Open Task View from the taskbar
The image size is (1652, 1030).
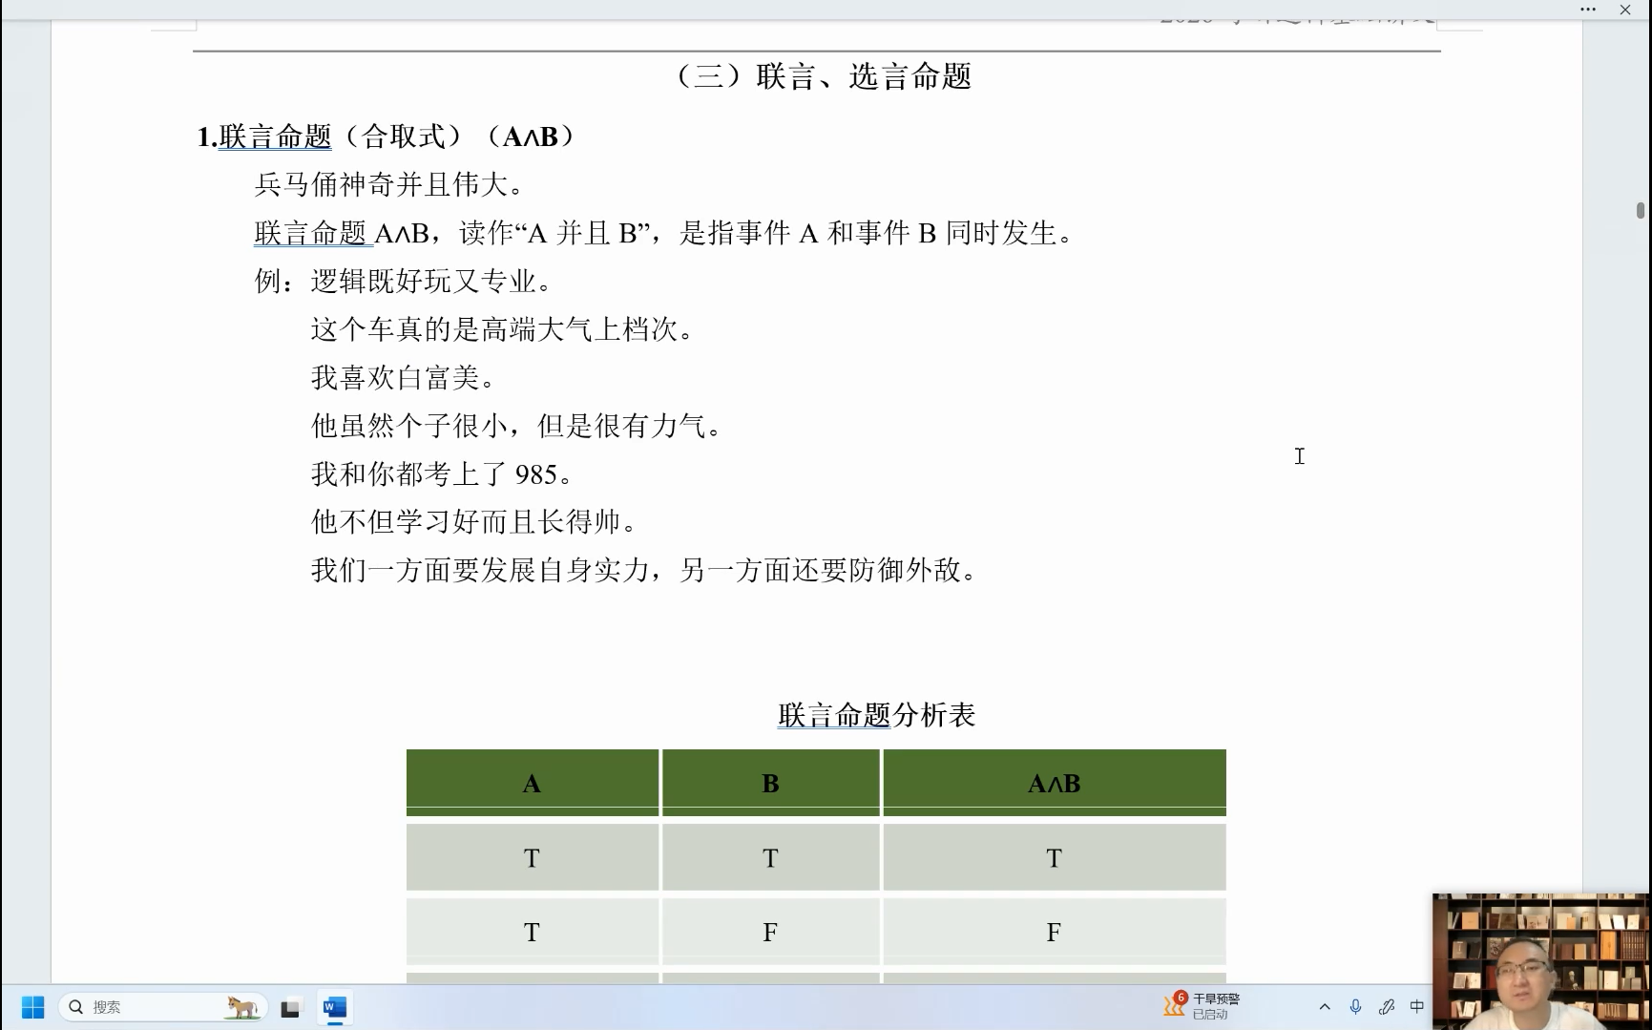(x=290, y=1007)
